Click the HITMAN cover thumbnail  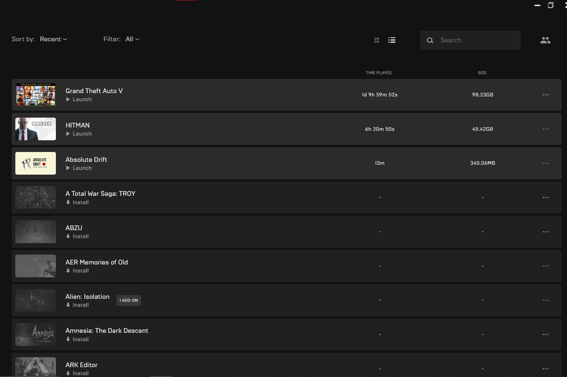click(35, 129)
